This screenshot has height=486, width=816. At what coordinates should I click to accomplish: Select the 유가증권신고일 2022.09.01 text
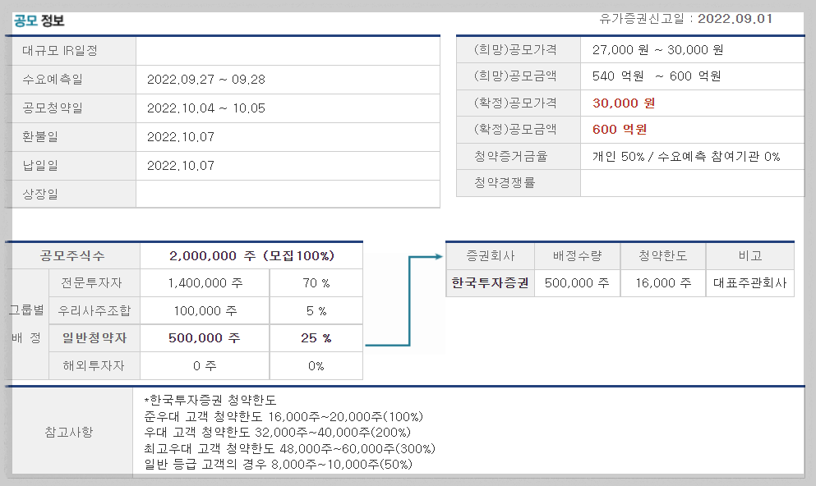coord(685,19)
